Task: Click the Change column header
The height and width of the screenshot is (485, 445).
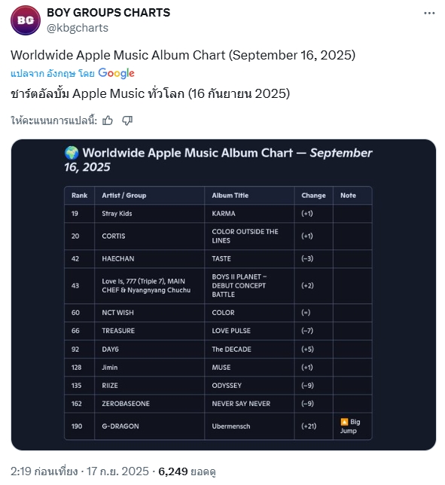Action: 313,196
